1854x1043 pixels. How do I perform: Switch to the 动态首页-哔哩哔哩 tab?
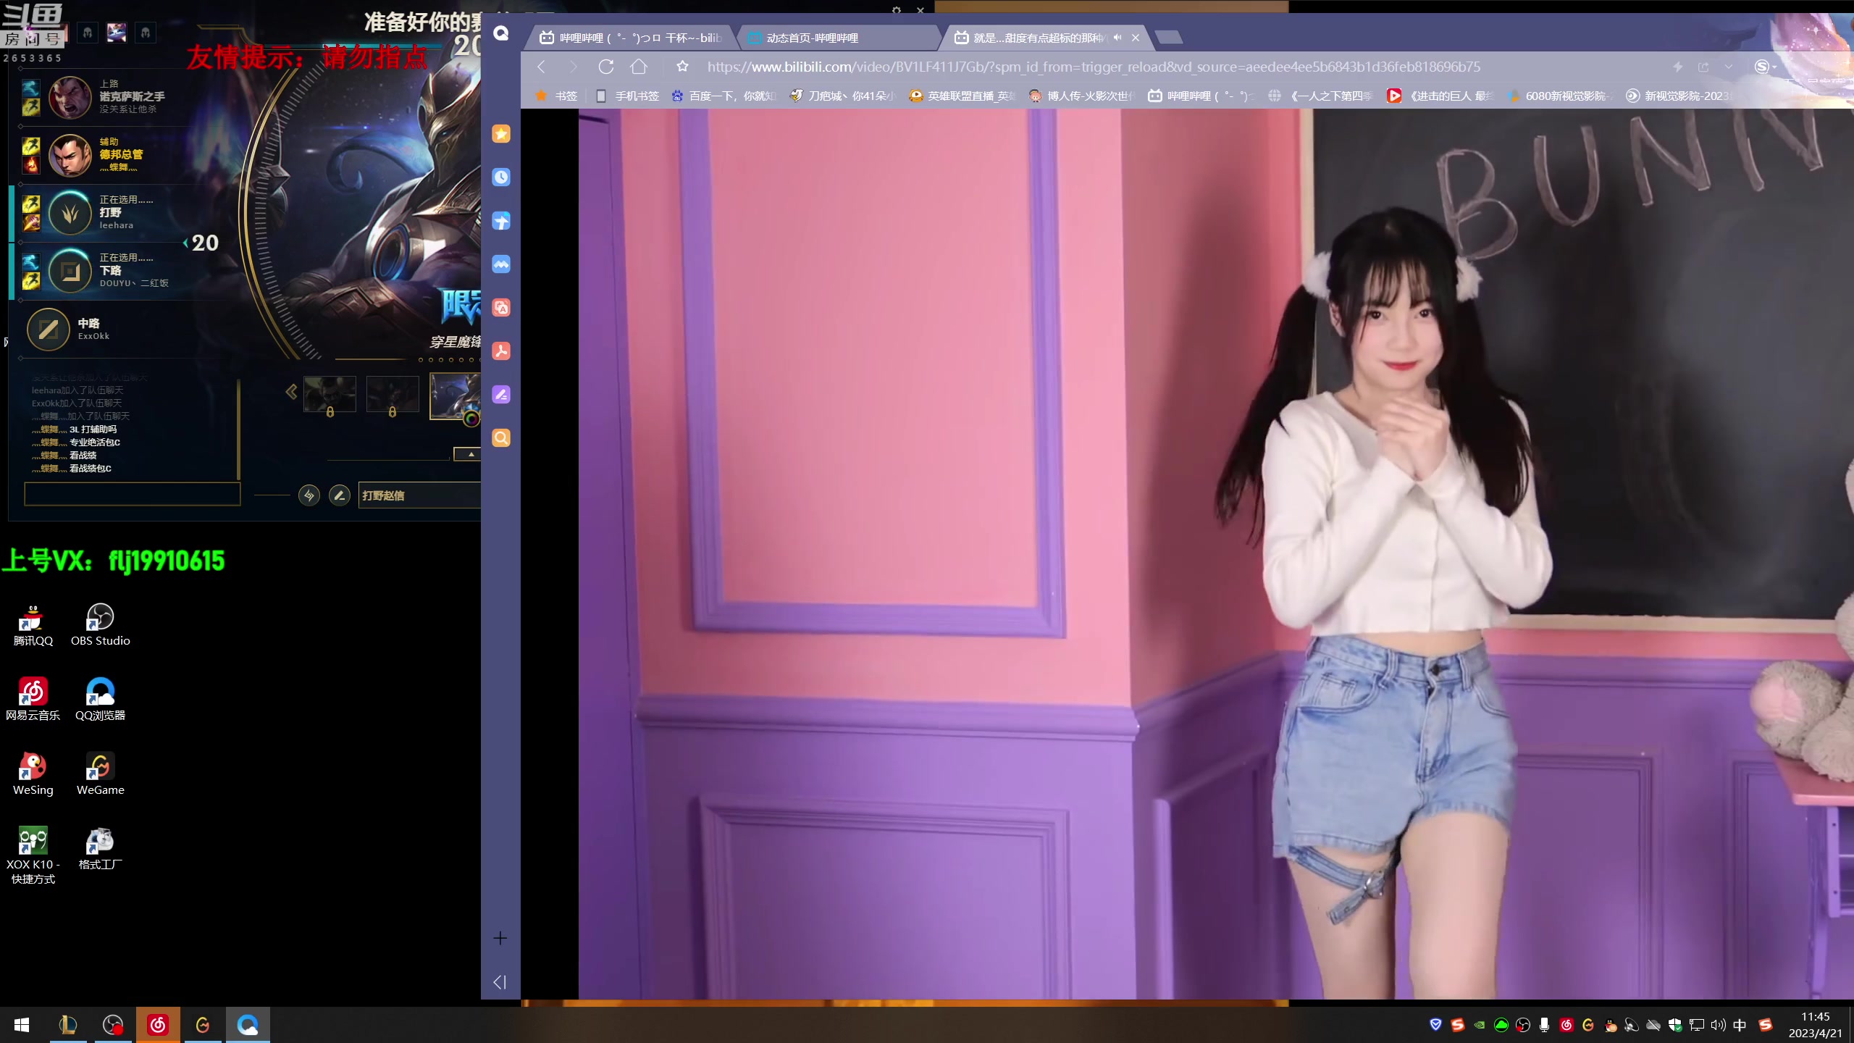coord(840,38)
